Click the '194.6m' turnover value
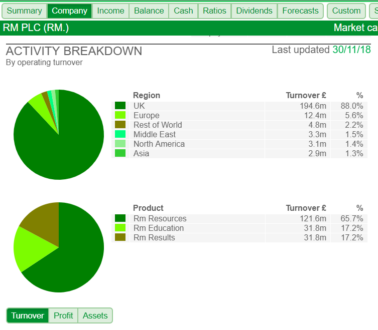378x330 pixels. (x=313, y=106)
